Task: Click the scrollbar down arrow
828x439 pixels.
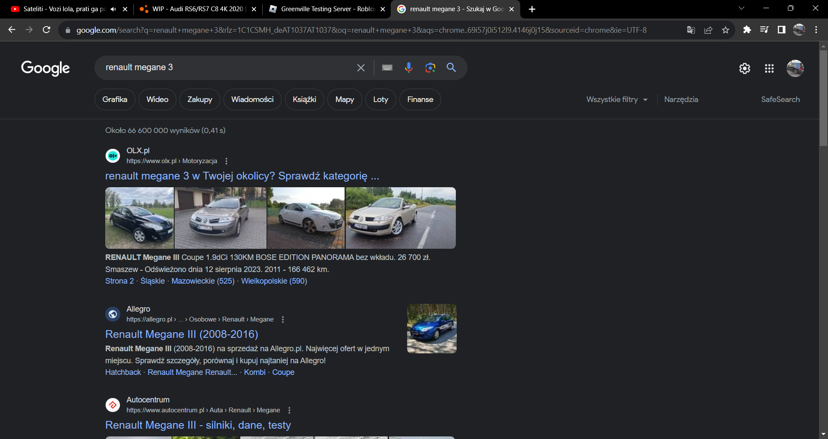Action: [x=823, y=434]
